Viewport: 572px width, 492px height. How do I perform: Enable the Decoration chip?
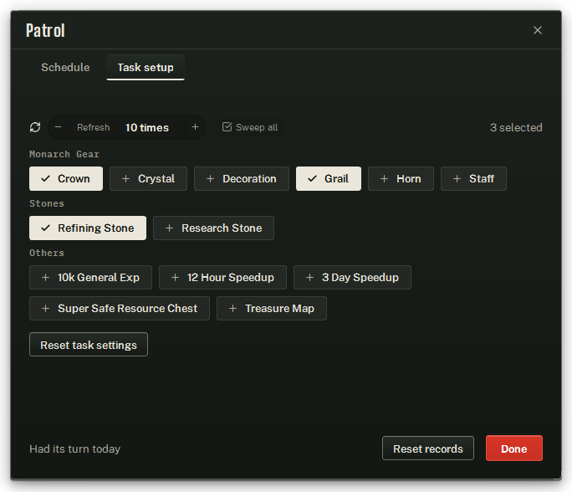point(242,178)
